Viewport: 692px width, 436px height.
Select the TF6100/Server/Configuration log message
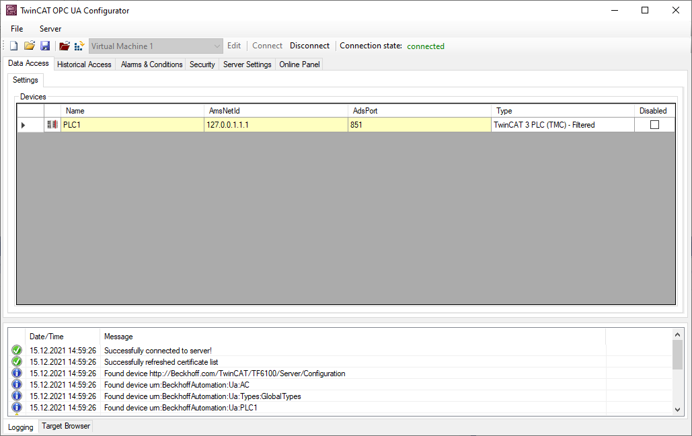225,374
